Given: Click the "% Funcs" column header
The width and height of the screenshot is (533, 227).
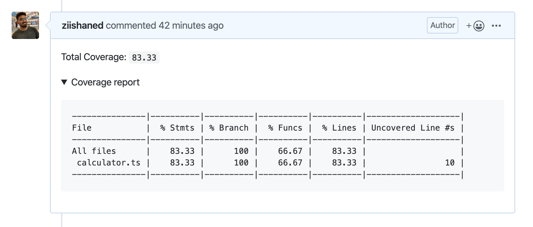Looking at the screenshot, I should [285, 128].
